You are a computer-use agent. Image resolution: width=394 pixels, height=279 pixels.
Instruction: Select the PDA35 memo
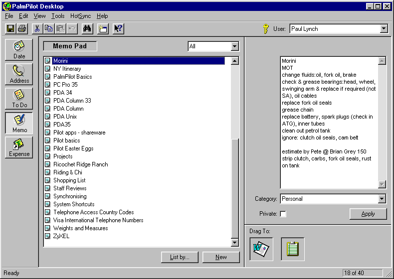62,125
